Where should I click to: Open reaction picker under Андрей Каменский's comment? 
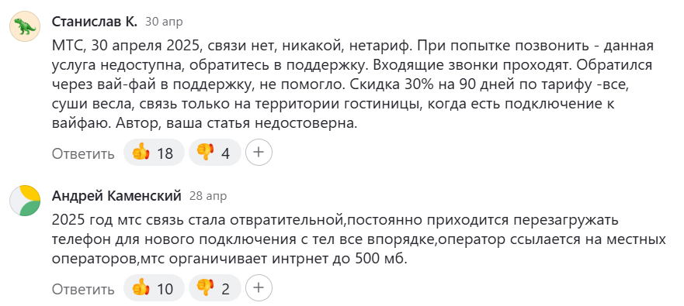pos(259,287)
